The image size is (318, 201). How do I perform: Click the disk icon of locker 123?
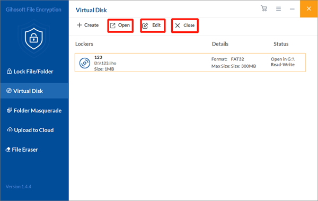click(x=85, y=63)
